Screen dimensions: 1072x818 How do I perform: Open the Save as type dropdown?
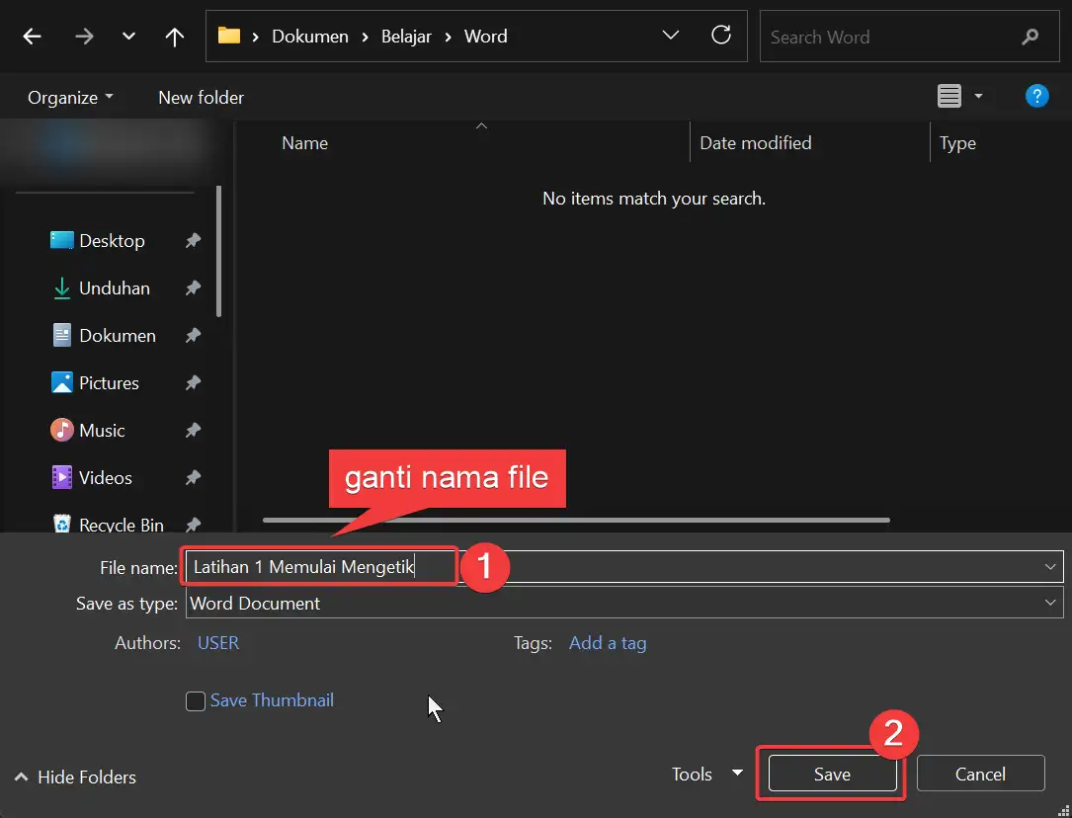click(1049, 603)
